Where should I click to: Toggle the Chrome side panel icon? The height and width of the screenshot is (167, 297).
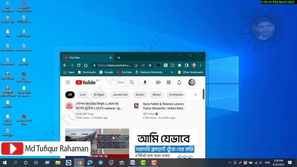point(187,65)
